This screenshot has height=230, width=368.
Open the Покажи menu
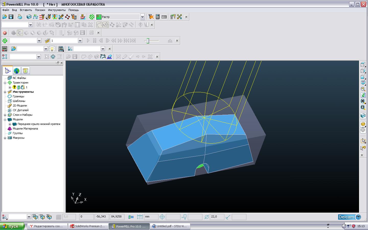(40, 10)
